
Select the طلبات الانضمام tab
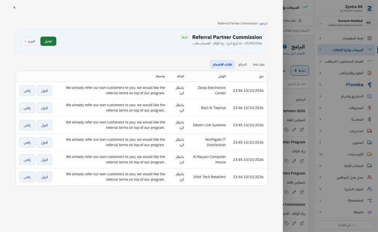click(222, 65)
